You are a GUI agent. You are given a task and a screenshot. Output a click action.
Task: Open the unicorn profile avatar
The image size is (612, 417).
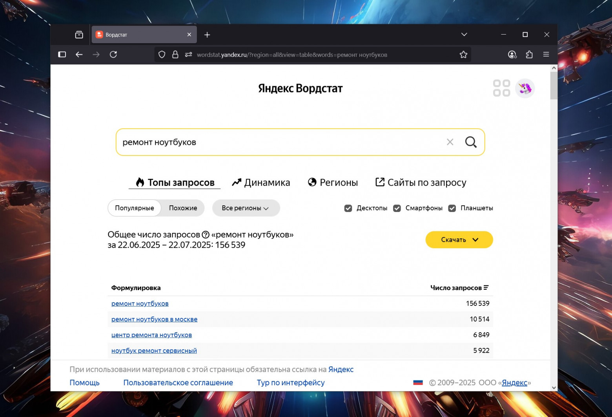[525, 88]
